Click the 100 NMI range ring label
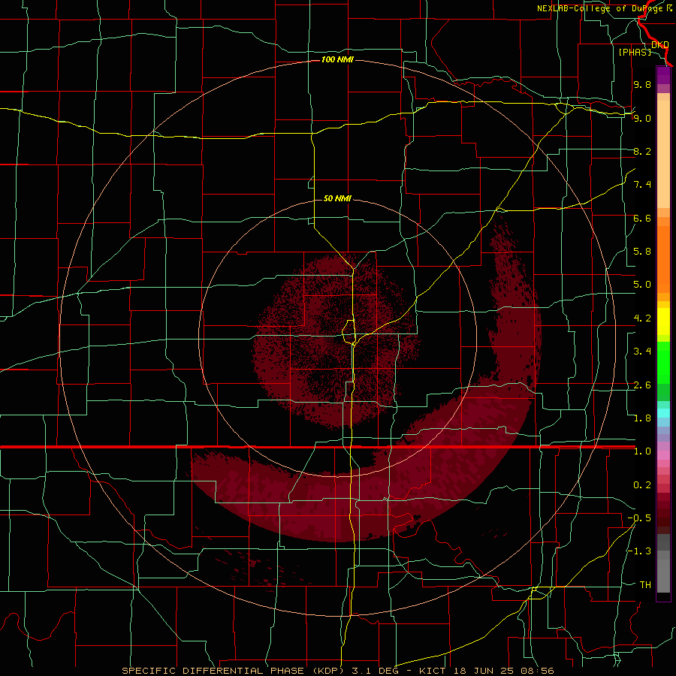 pyautogui.click(x=337, y=59)
